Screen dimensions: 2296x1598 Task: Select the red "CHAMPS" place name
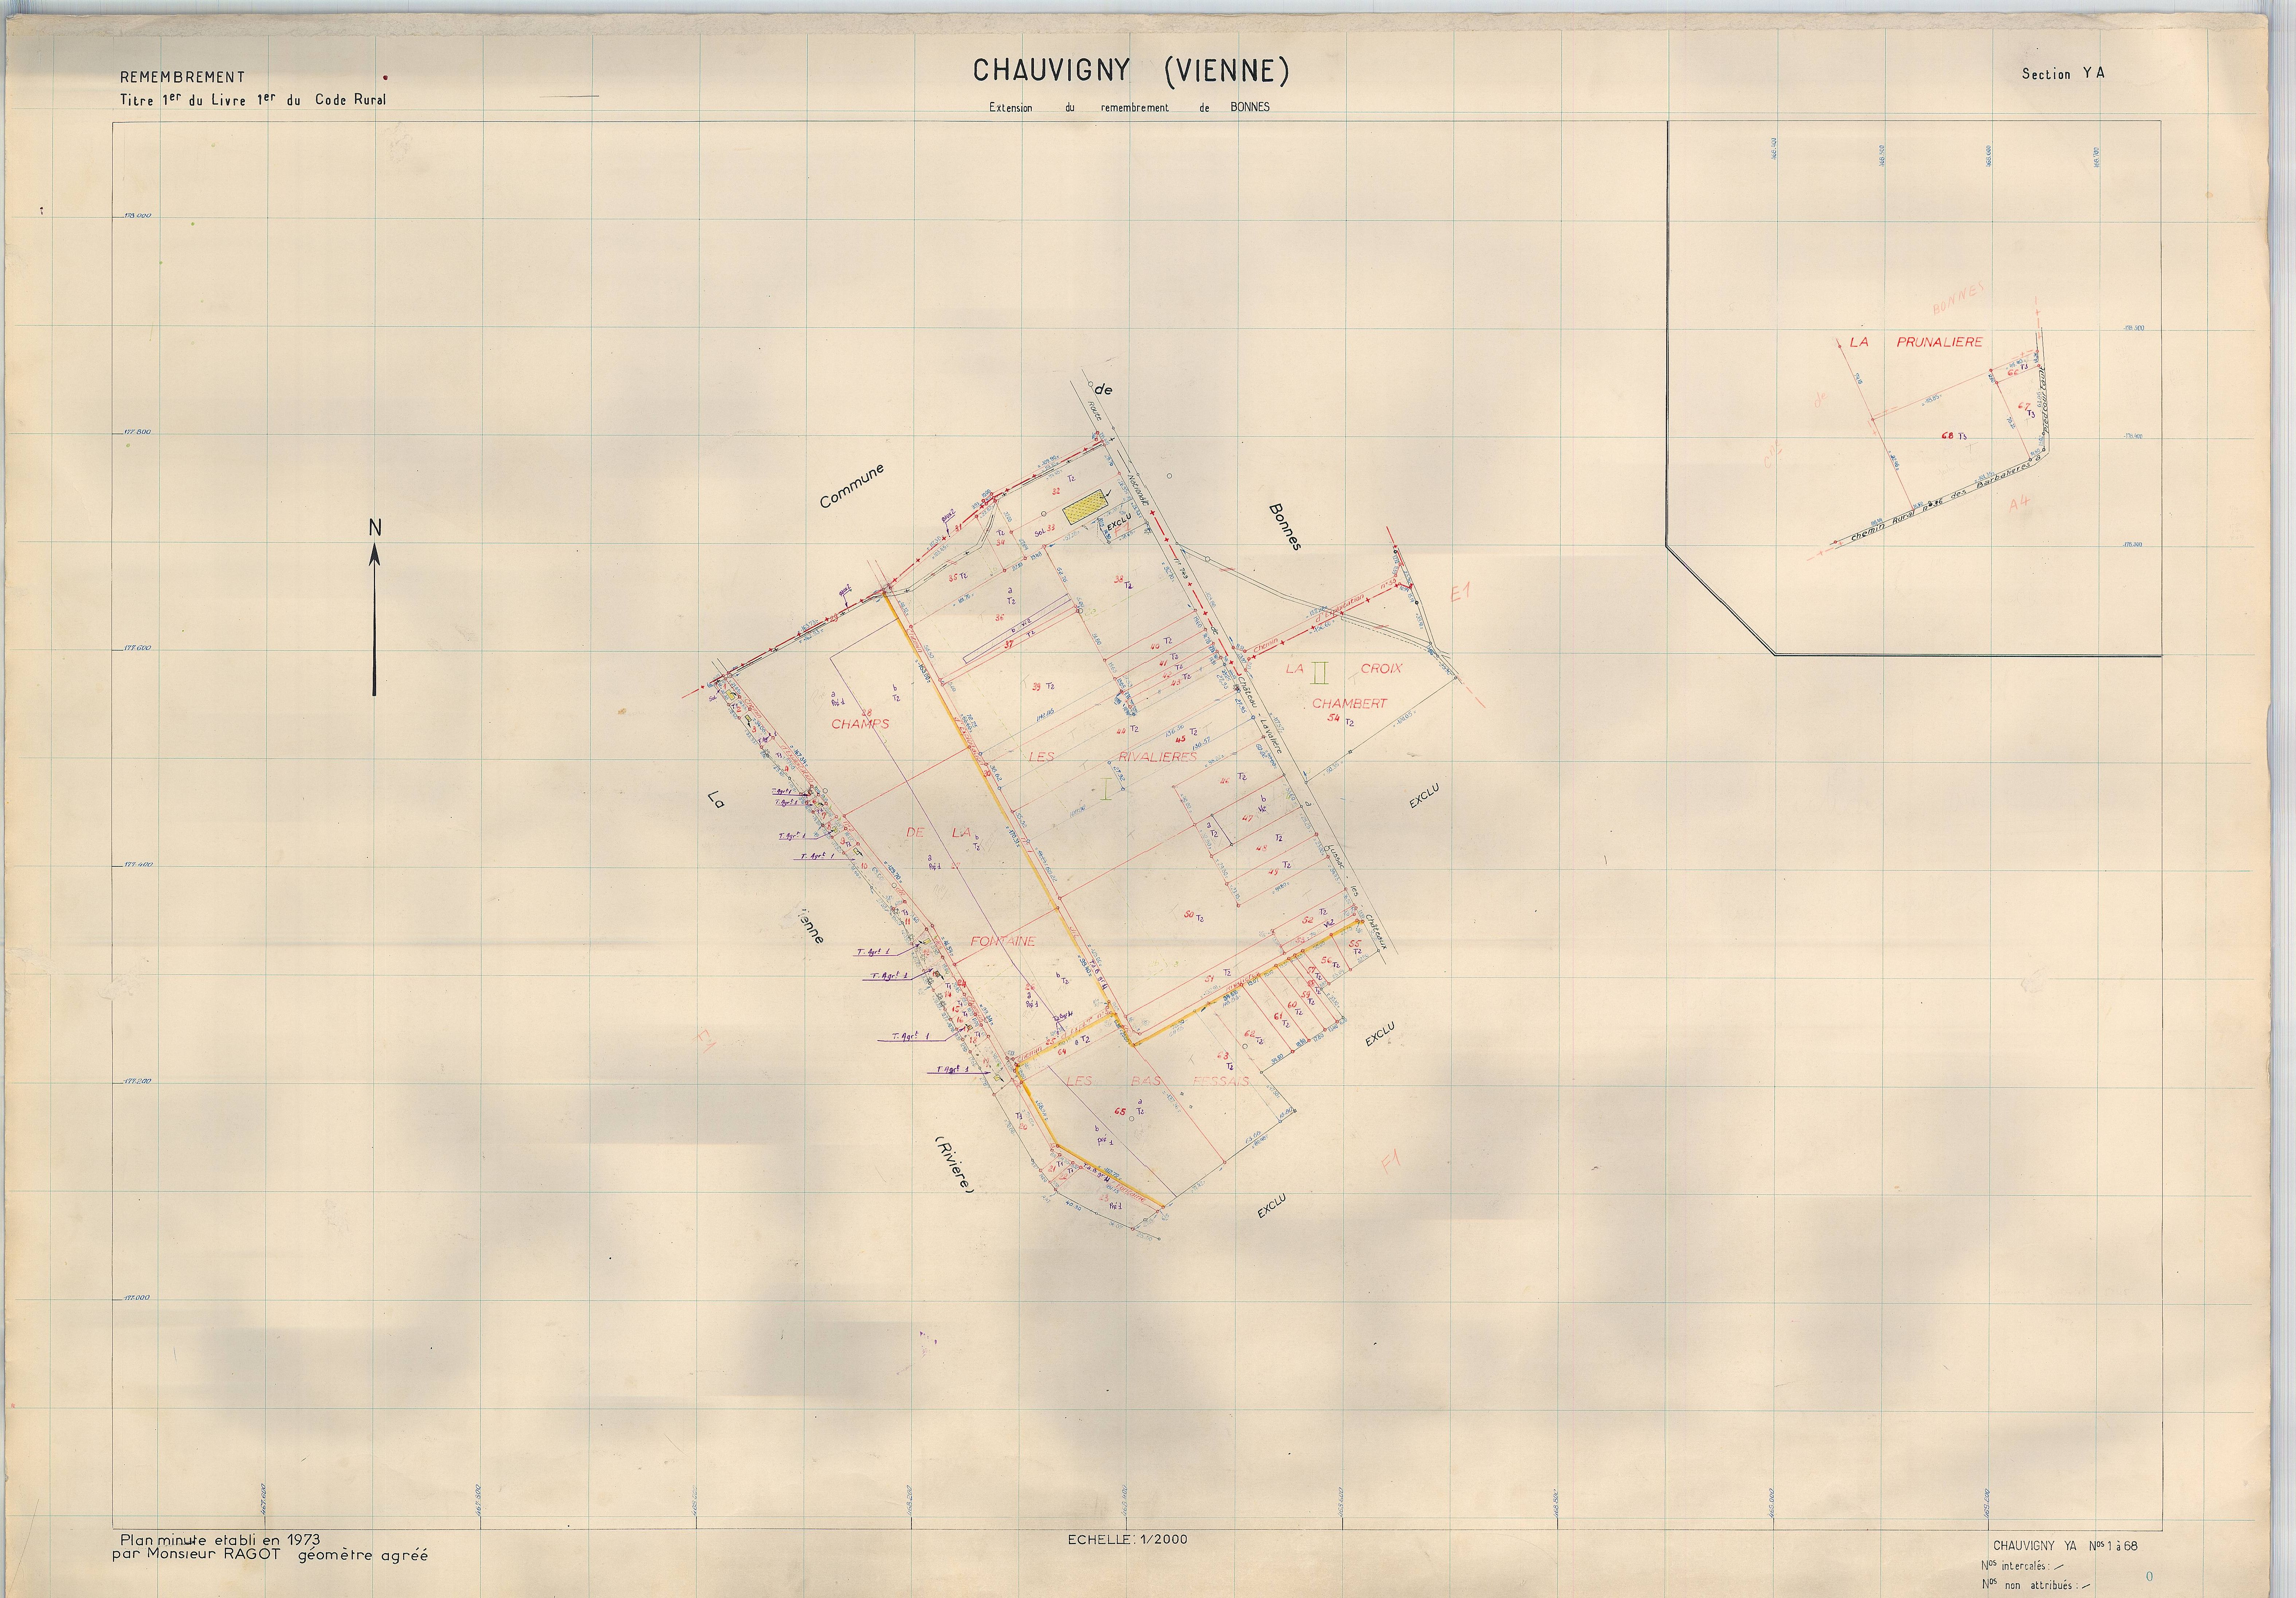tap(860, 724)
